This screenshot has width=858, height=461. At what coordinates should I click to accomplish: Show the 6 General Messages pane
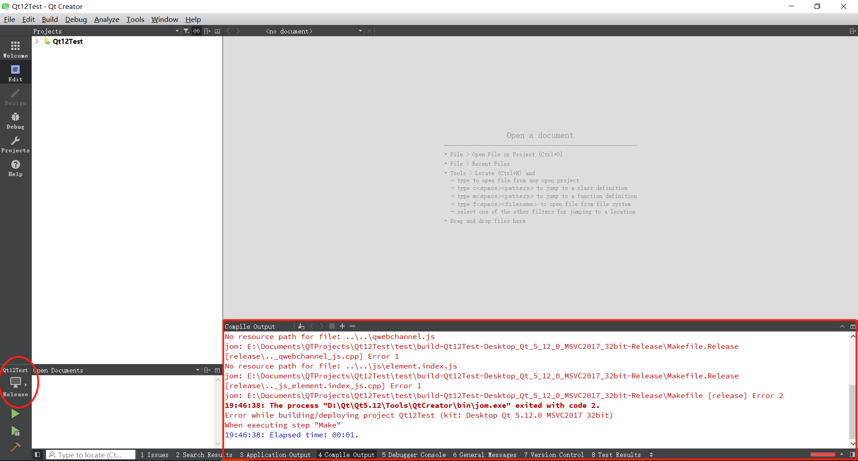485,455
